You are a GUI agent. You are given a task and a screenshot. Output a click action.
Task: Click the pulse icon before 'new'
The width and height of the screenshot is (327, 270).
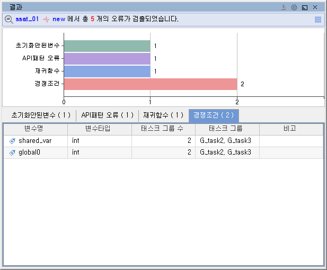[x=46, y=19]
